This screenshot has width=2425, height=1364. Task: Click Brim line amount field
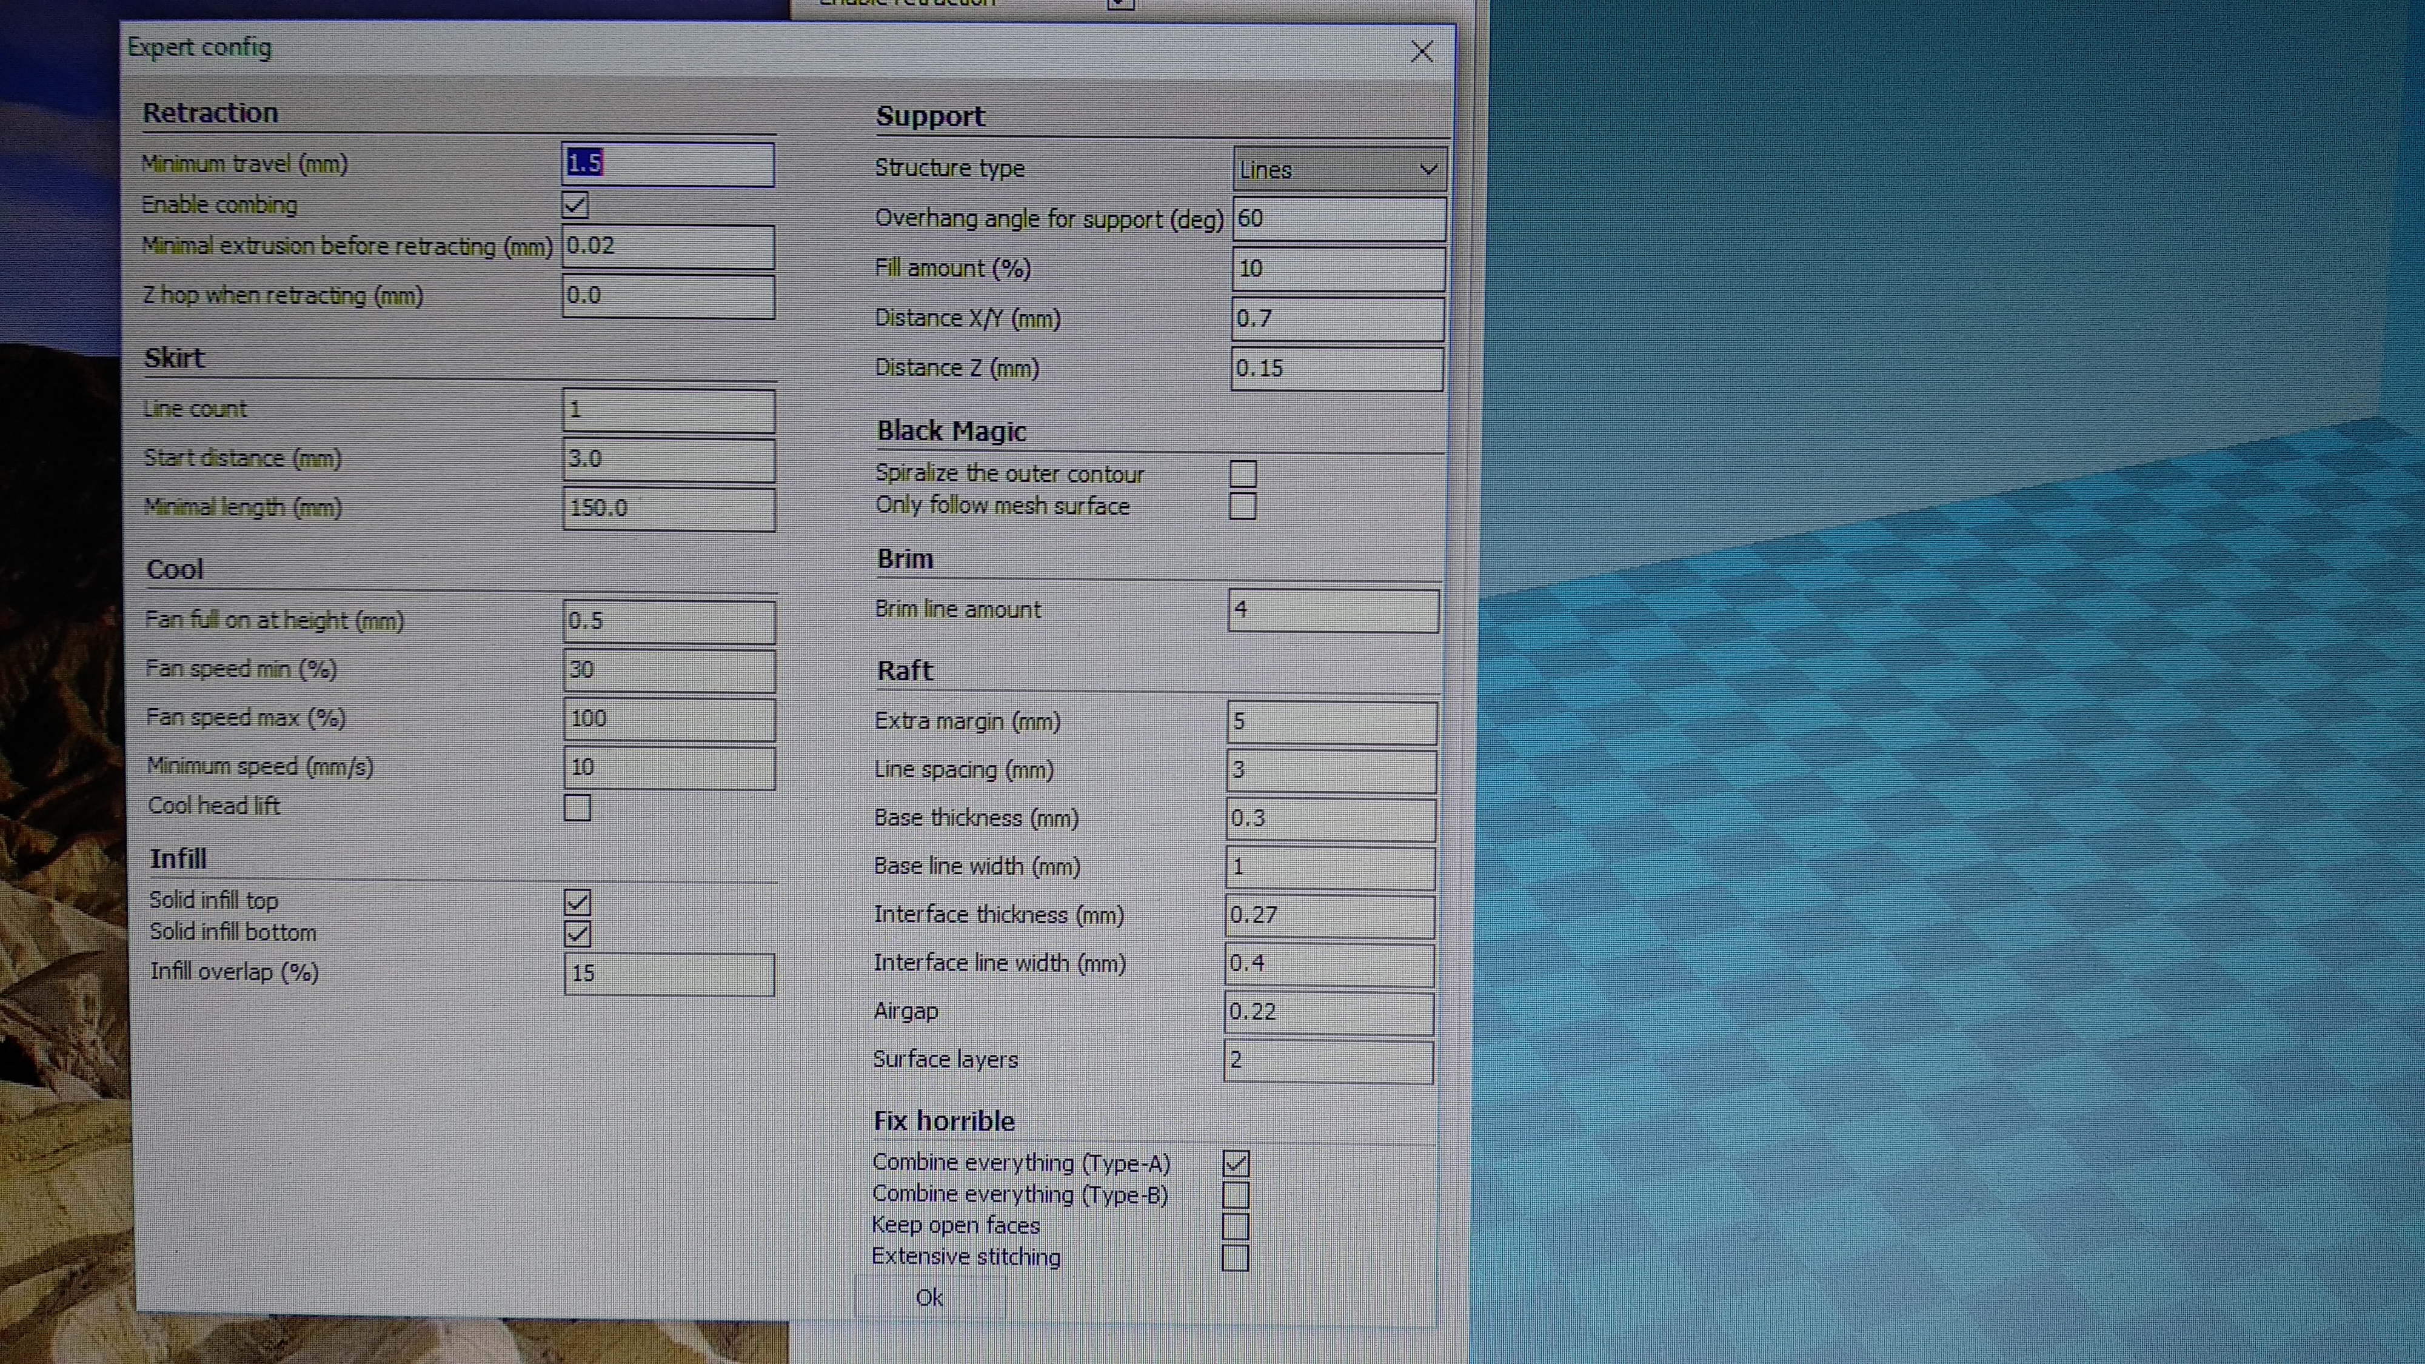point(1333,610)
